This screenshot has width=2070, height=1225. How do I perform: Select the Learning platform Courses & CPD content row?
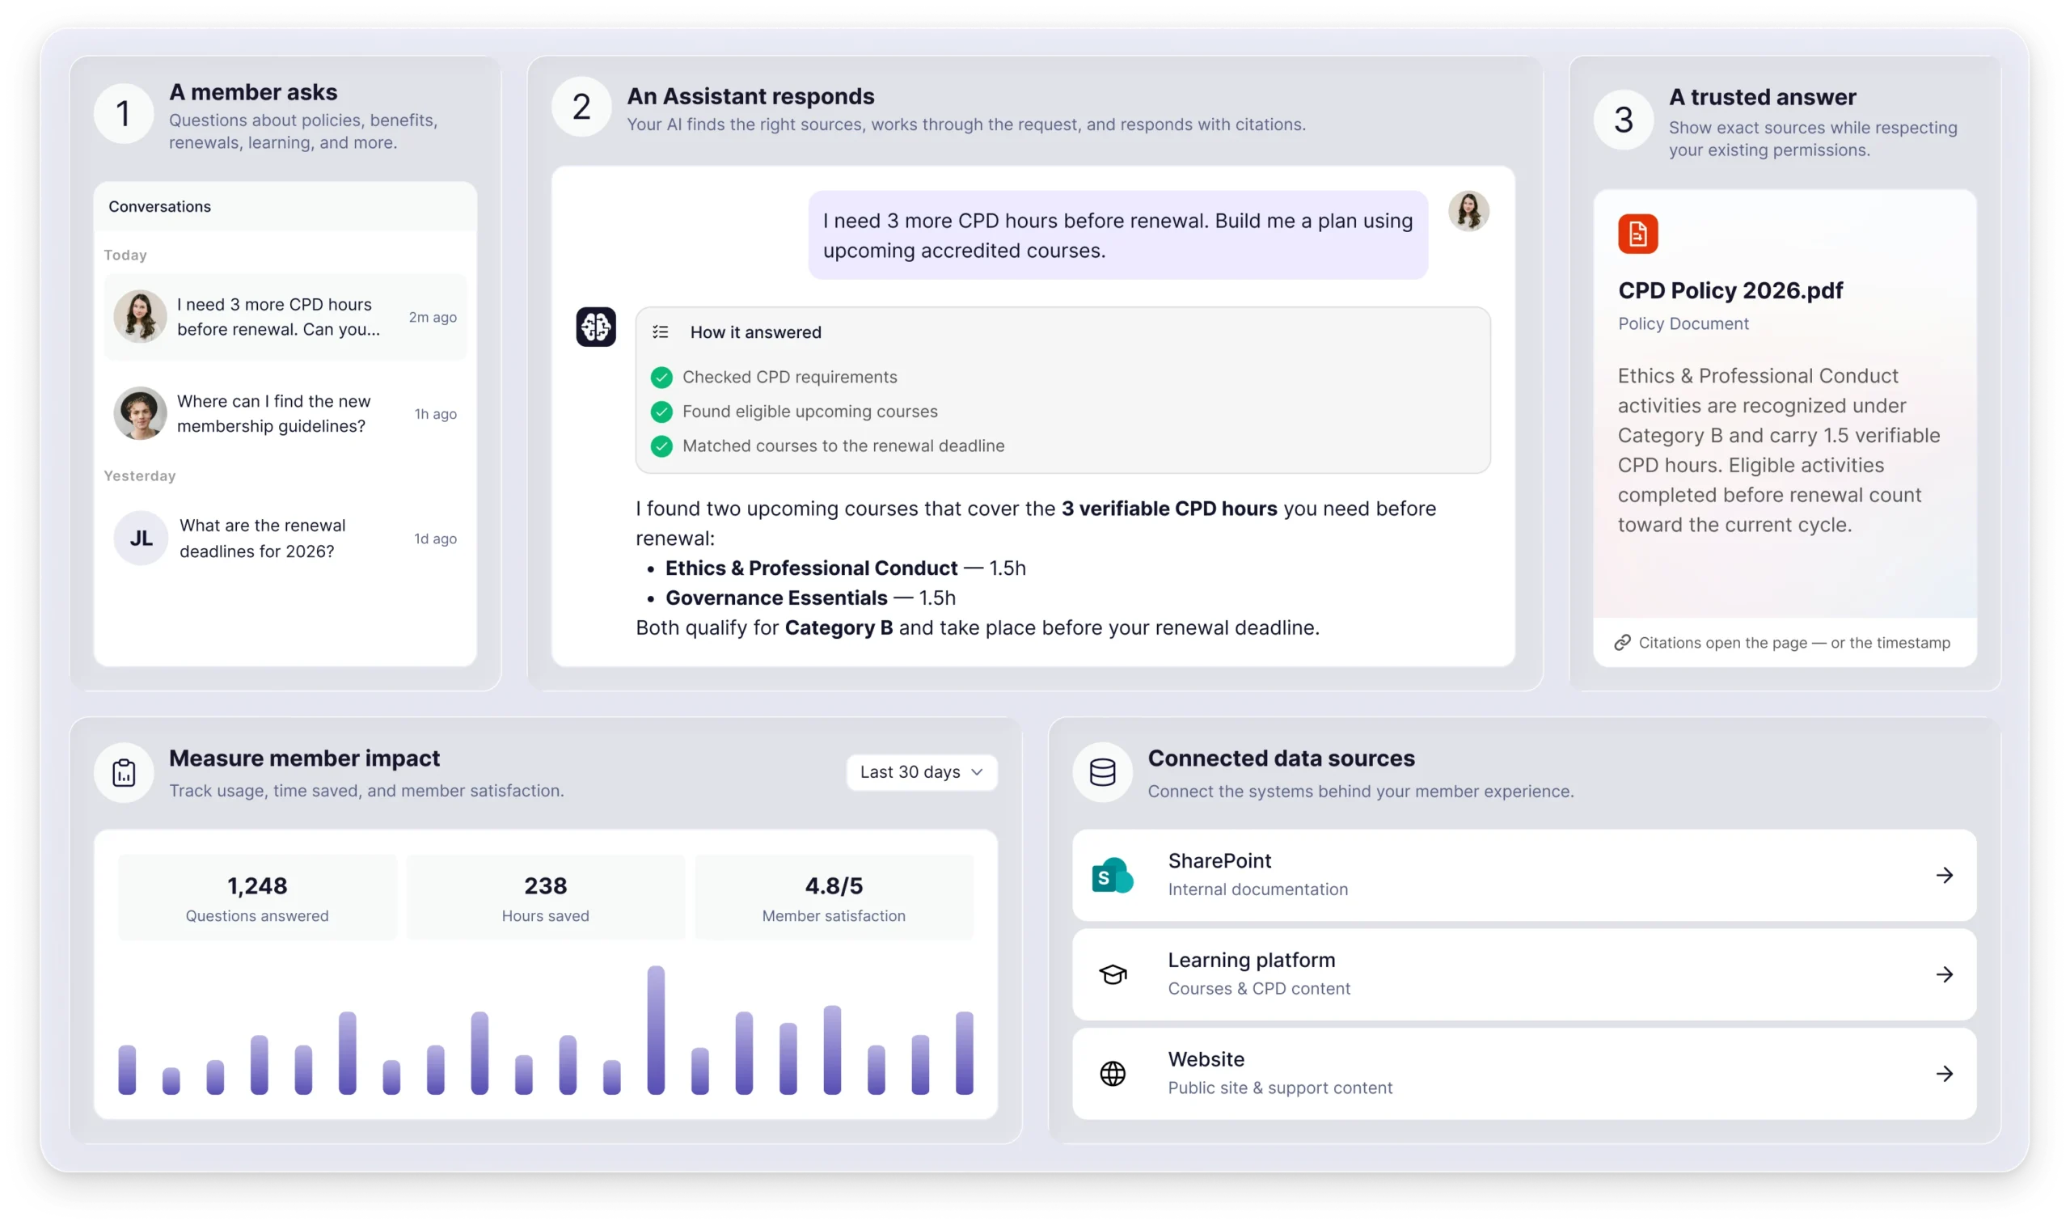(1523, 974)
